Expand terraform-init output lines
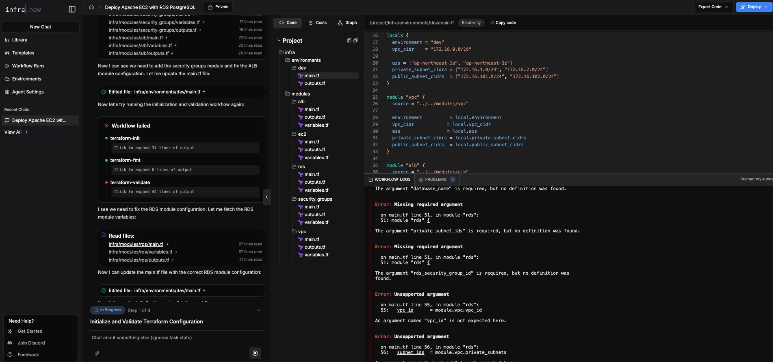This screenshot has width=773, height=362. 185,148
